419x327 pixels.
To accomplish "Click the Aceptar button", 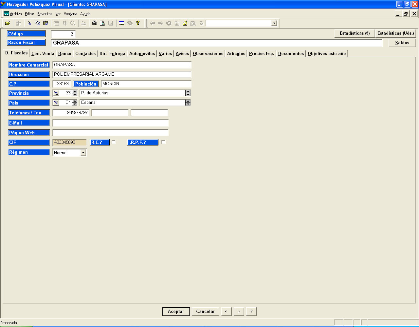I will [x=176, y=311].
